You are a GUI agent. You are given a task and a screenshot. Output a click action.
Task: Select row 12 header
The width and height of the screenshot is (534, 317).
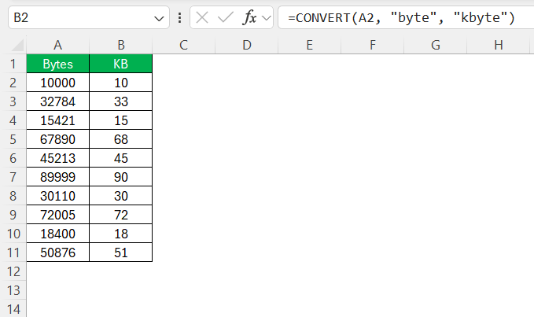pos(13,271)
